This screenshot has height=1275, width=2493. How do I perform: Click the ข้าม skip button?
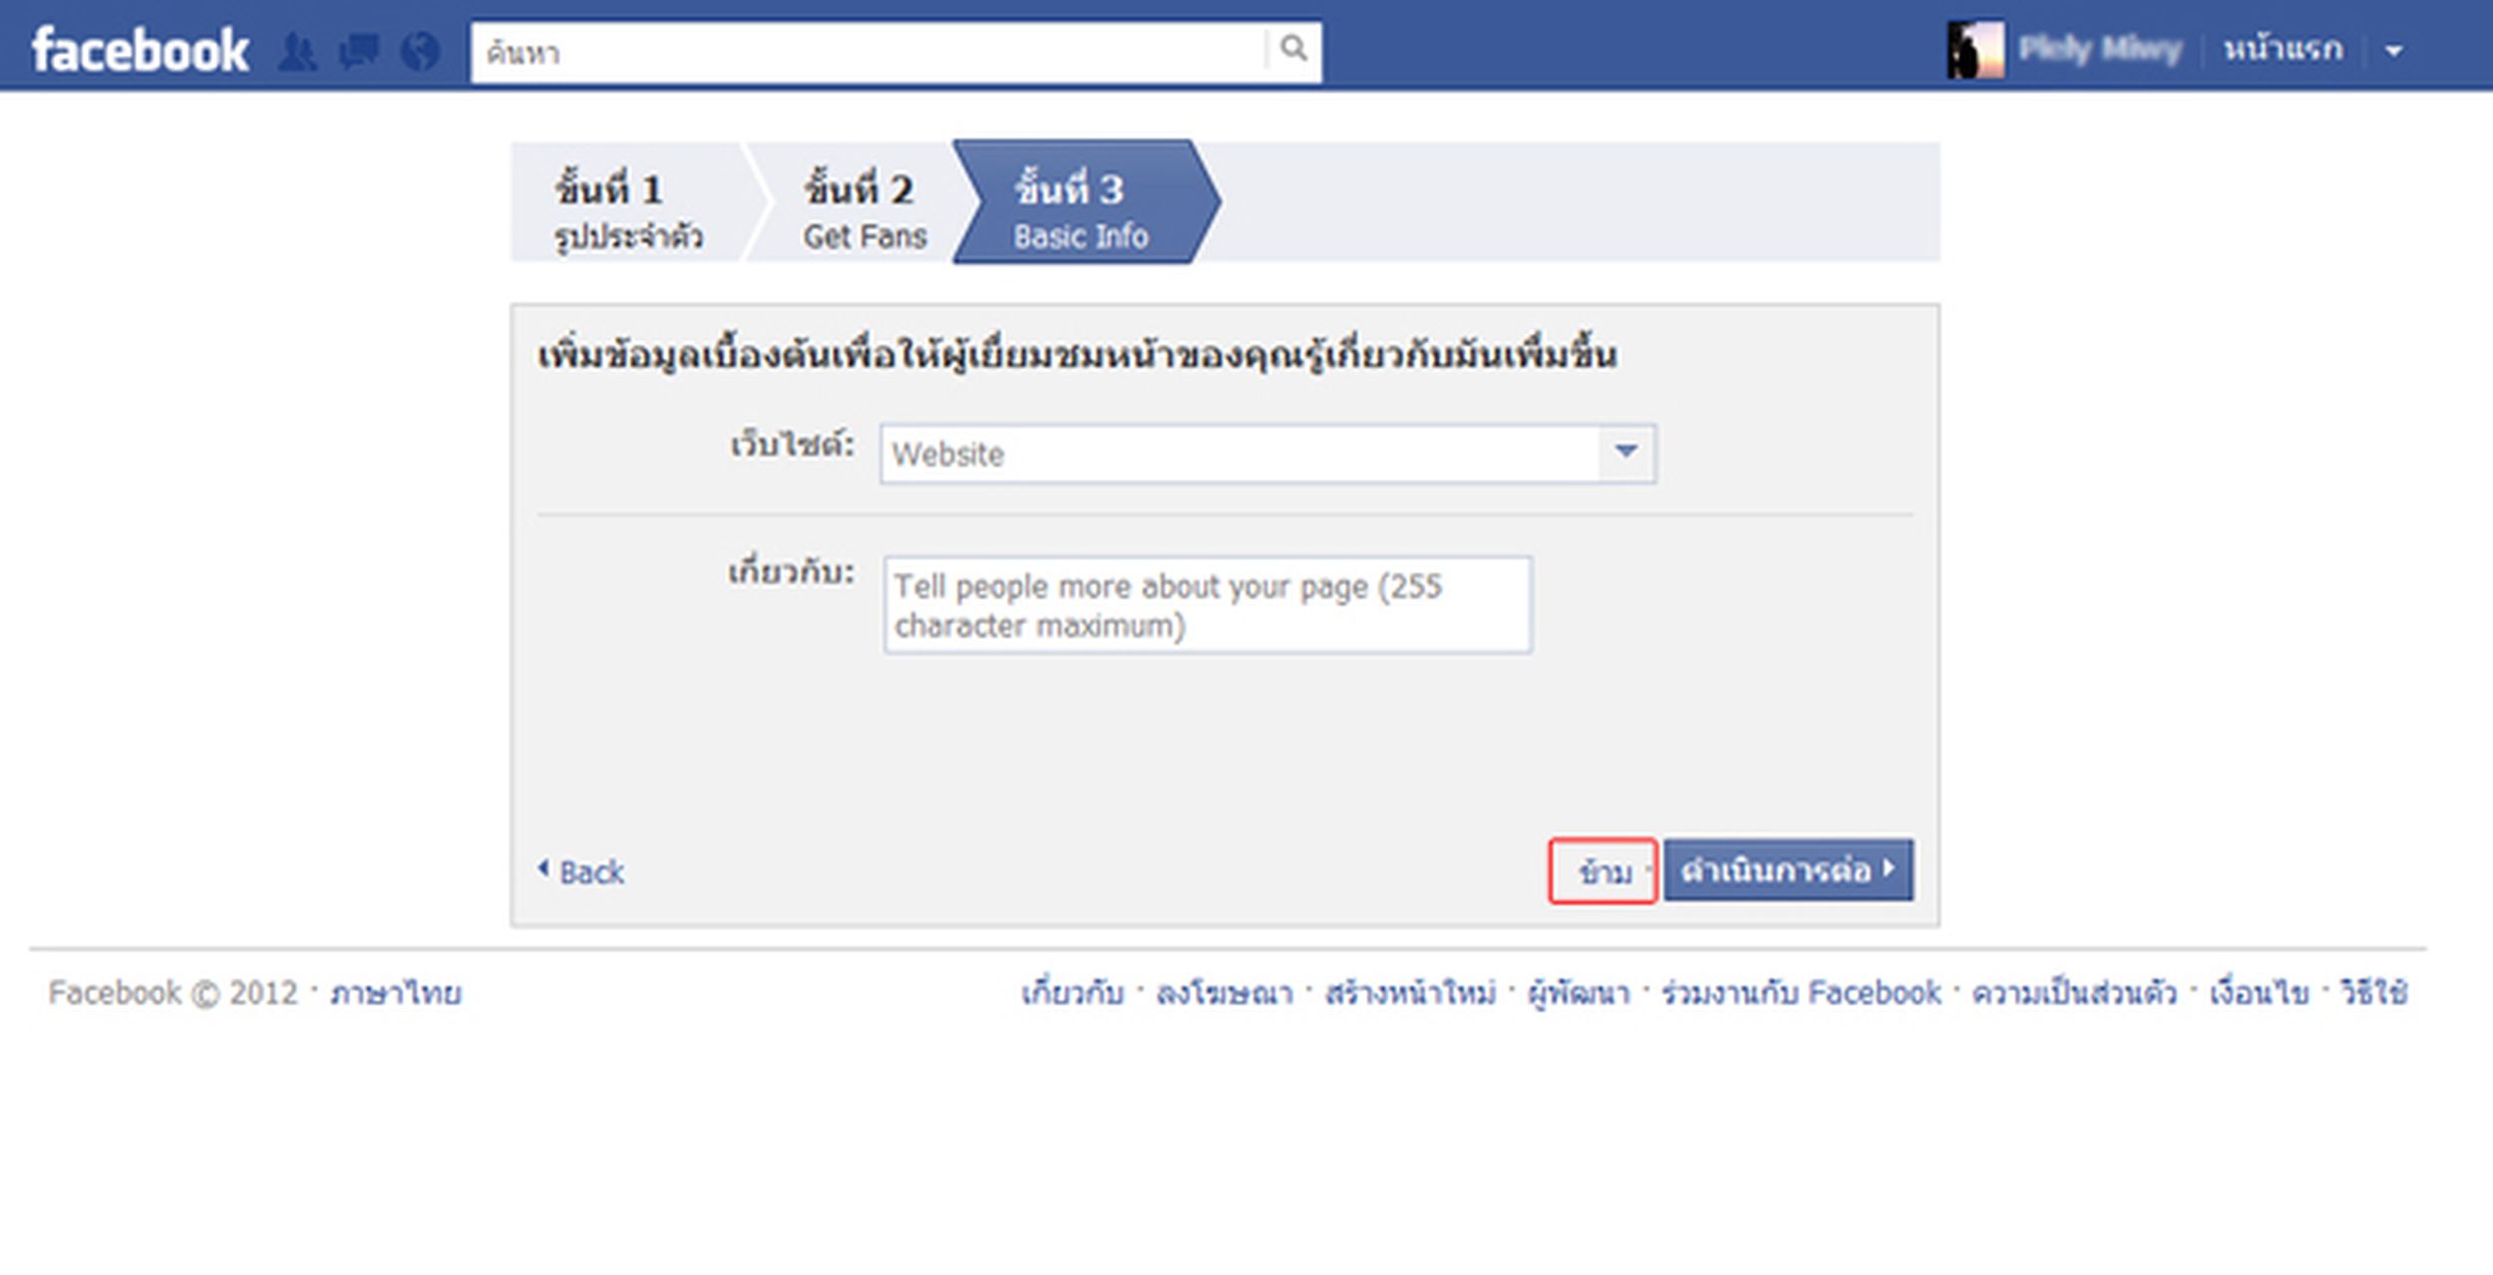tap(1603, 871)
